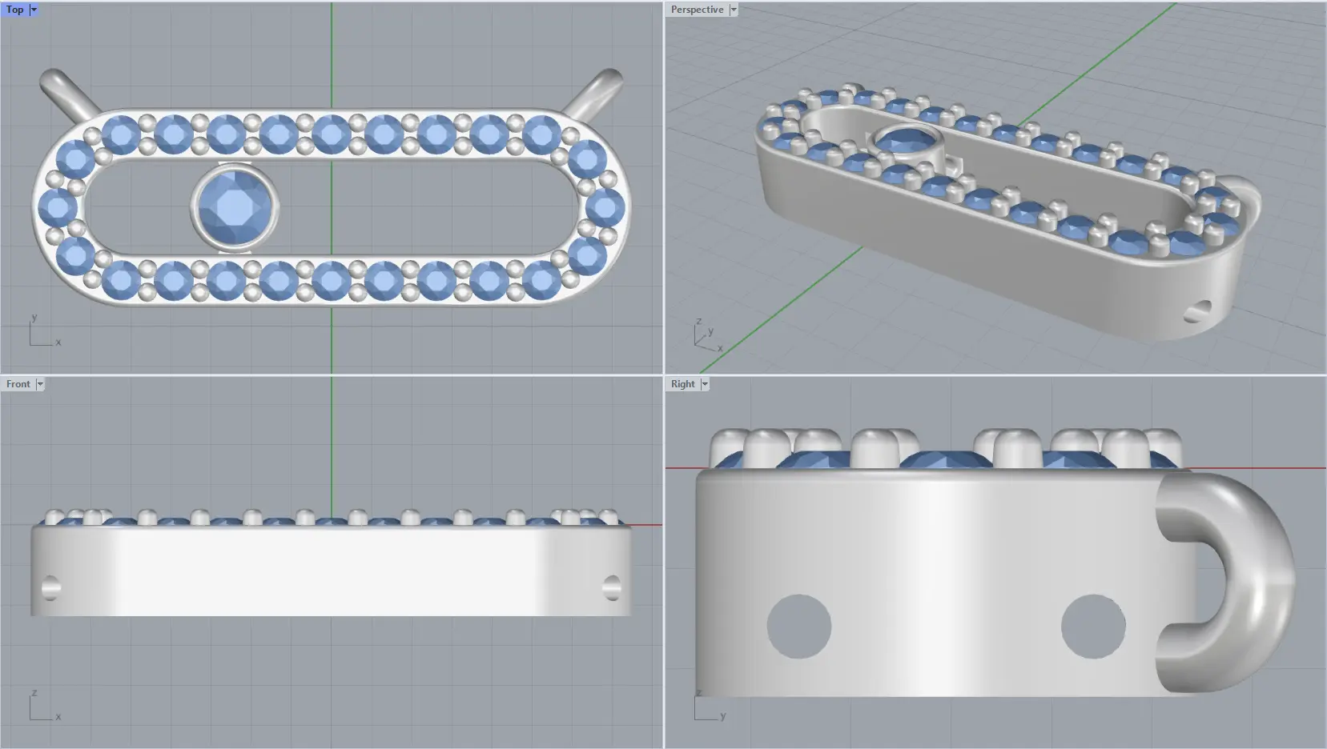
Task: Expand the Perspective viewport menu arrow
Action: pos(733,10)
